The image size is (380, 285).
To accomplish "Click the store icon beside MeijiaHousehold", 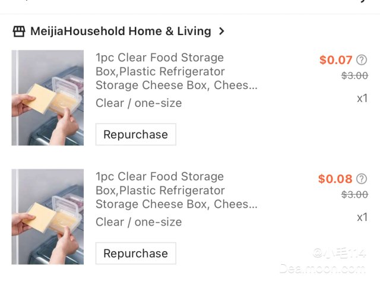I will [x=19, y=31].
